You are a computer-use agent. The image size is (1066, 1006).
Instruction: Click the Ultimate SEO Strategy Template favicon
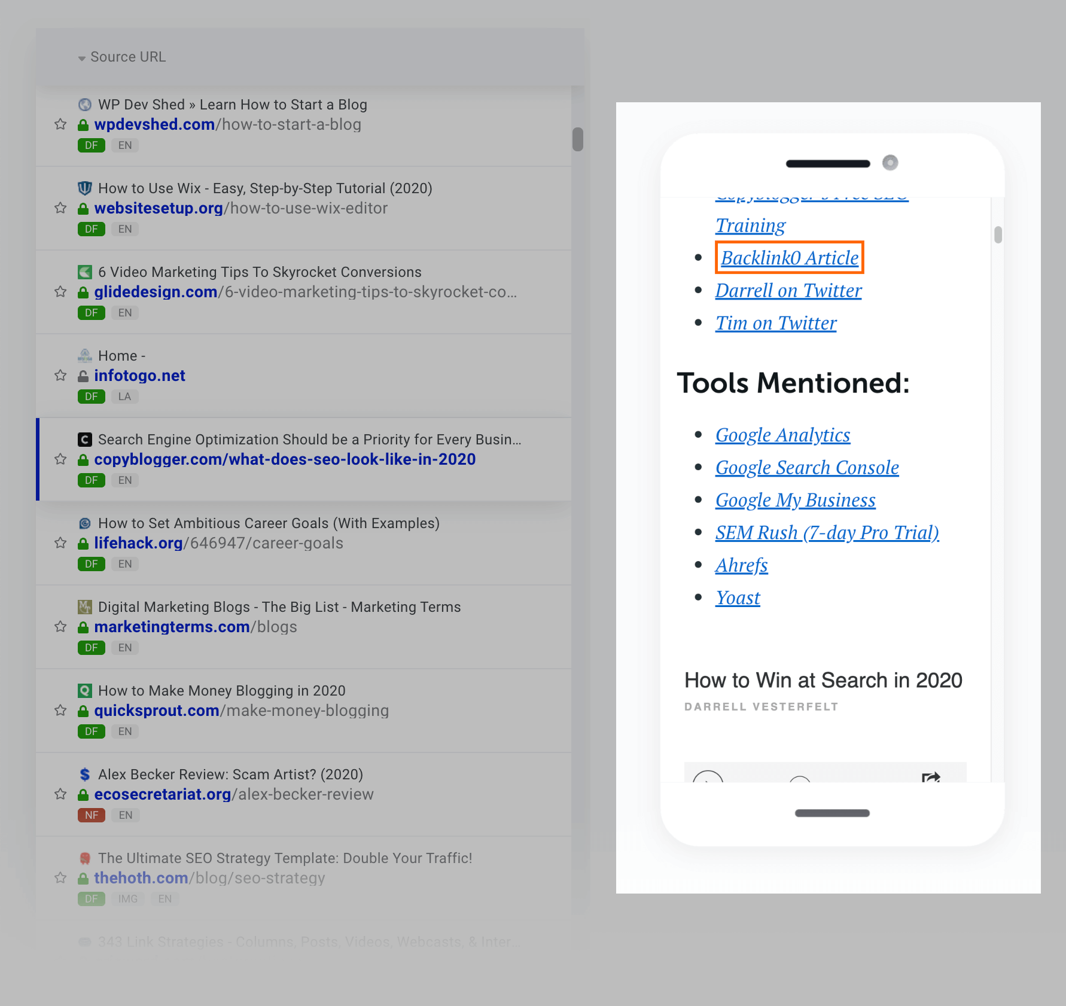[85, 858]
